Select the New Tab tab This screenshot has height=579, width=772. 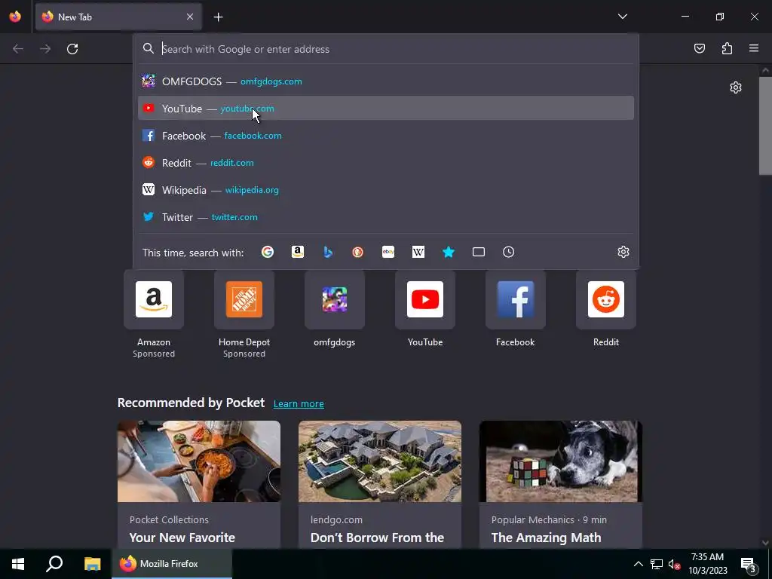point(118,17)
